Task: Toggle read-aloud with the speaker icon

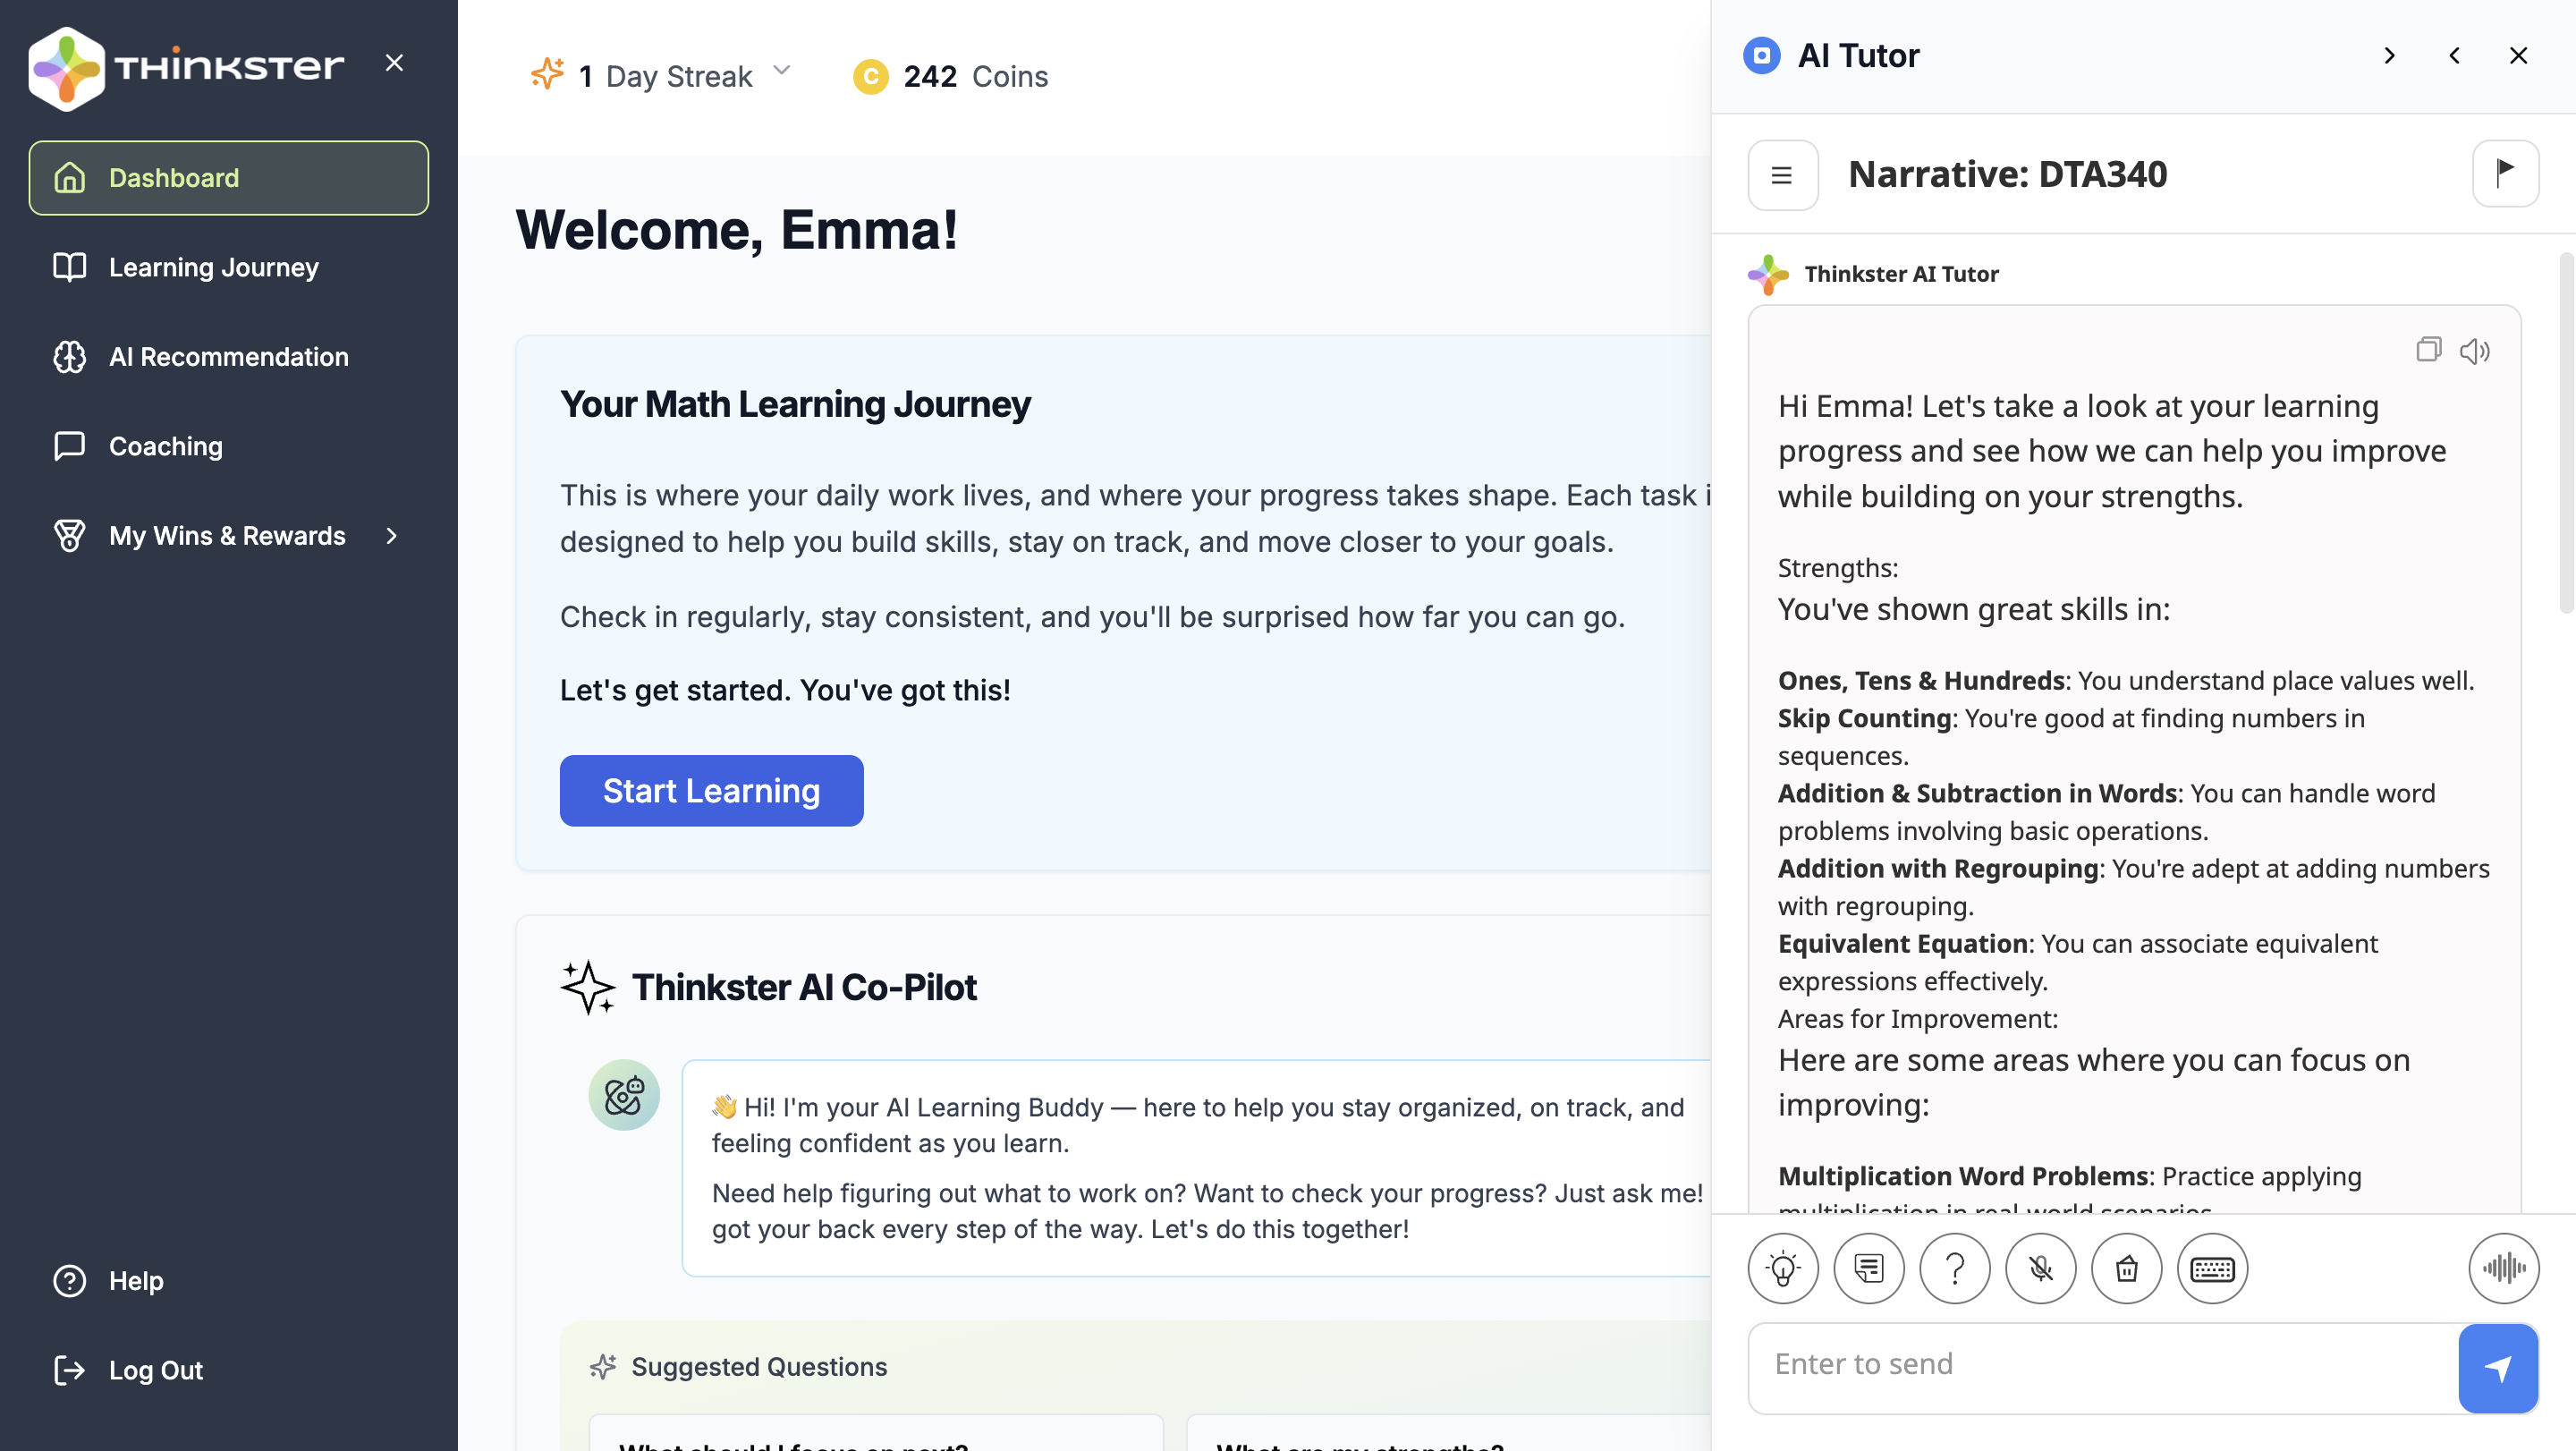Action: pos(2476,350)
